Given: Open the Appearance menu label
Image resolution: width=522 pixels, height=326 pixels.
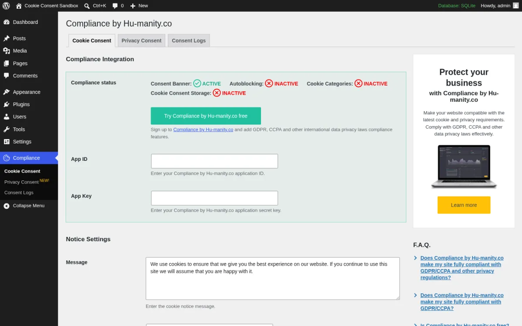Looking at the screenshot, I should coord(27,92).
